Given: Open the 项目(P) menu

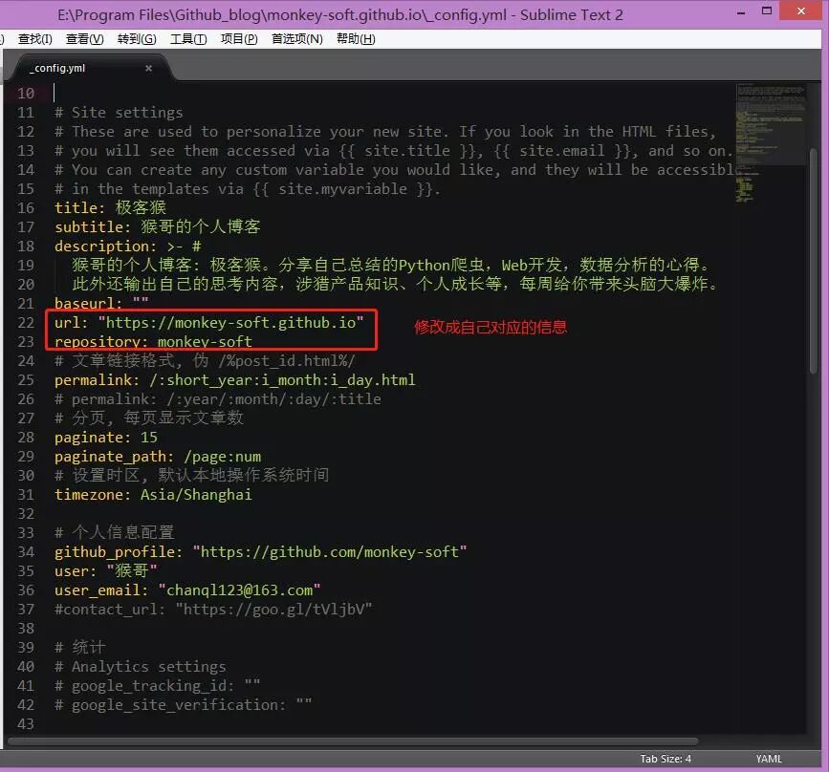Looking at the screenshot, I should click(x=239, y=38).
